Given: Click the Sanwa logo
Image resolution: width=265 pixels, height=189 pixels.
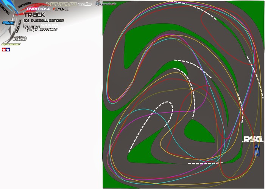Looking at the screenshot, I should click(50, 25).
